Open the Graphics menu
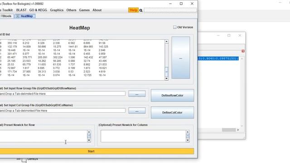 (57, 10)
